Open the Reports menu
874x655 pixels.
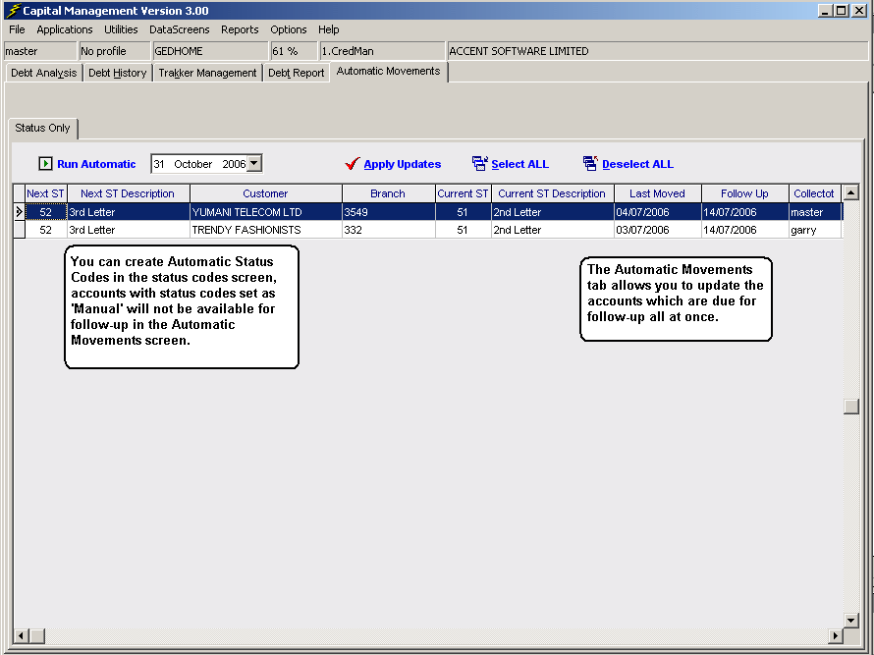[240, 29]
